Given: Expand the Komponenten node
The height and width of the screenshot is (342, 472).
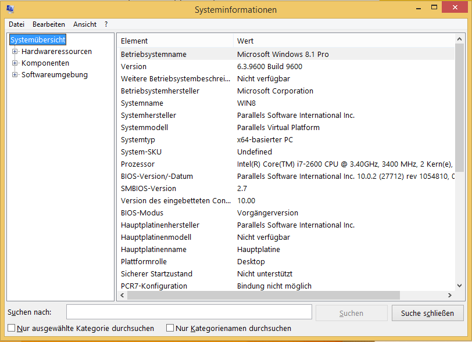Looking at the screenshot, I should pos(15,63).
